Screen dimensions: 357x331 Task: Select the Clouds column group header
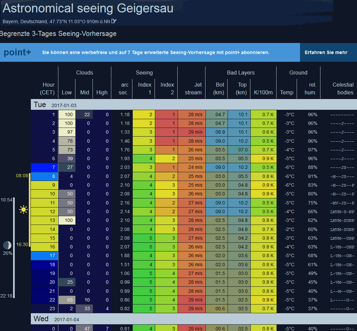[84, 73]
